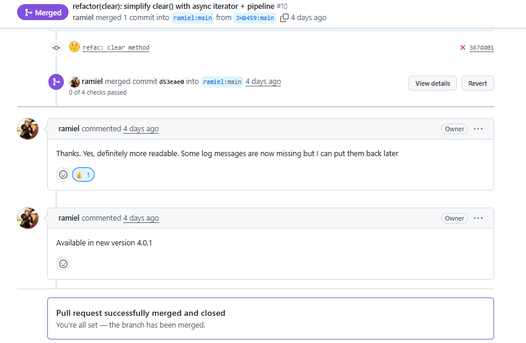Toggle the thumbs up reaction
This screenshot has width=526, height=343.
[83, 175]
